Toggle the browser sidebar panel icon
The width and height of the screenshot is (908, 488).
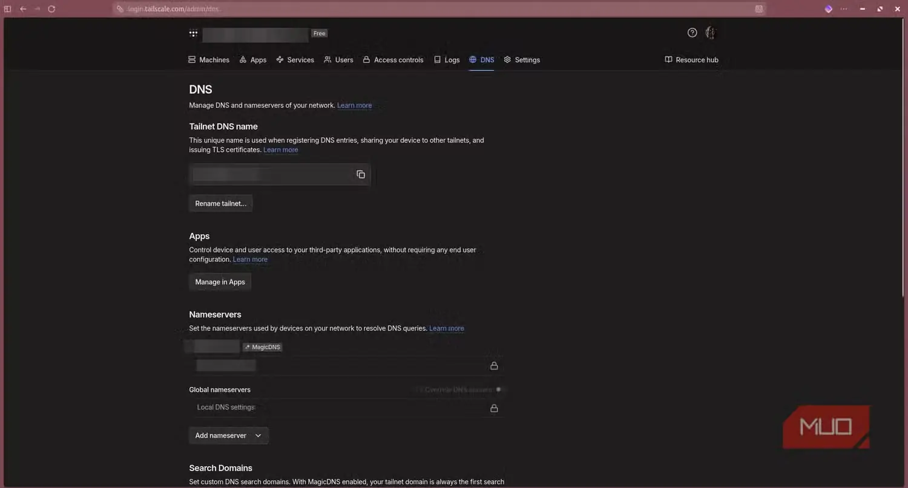click(8, 9)
